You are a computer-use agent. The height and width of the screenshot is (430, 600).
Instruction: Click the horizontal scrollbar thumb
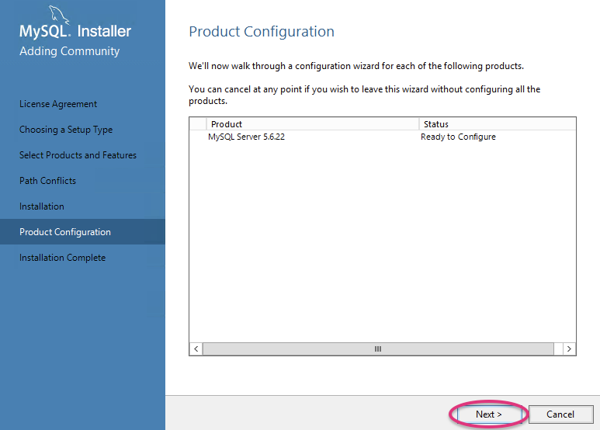click(x=378, y=349)
